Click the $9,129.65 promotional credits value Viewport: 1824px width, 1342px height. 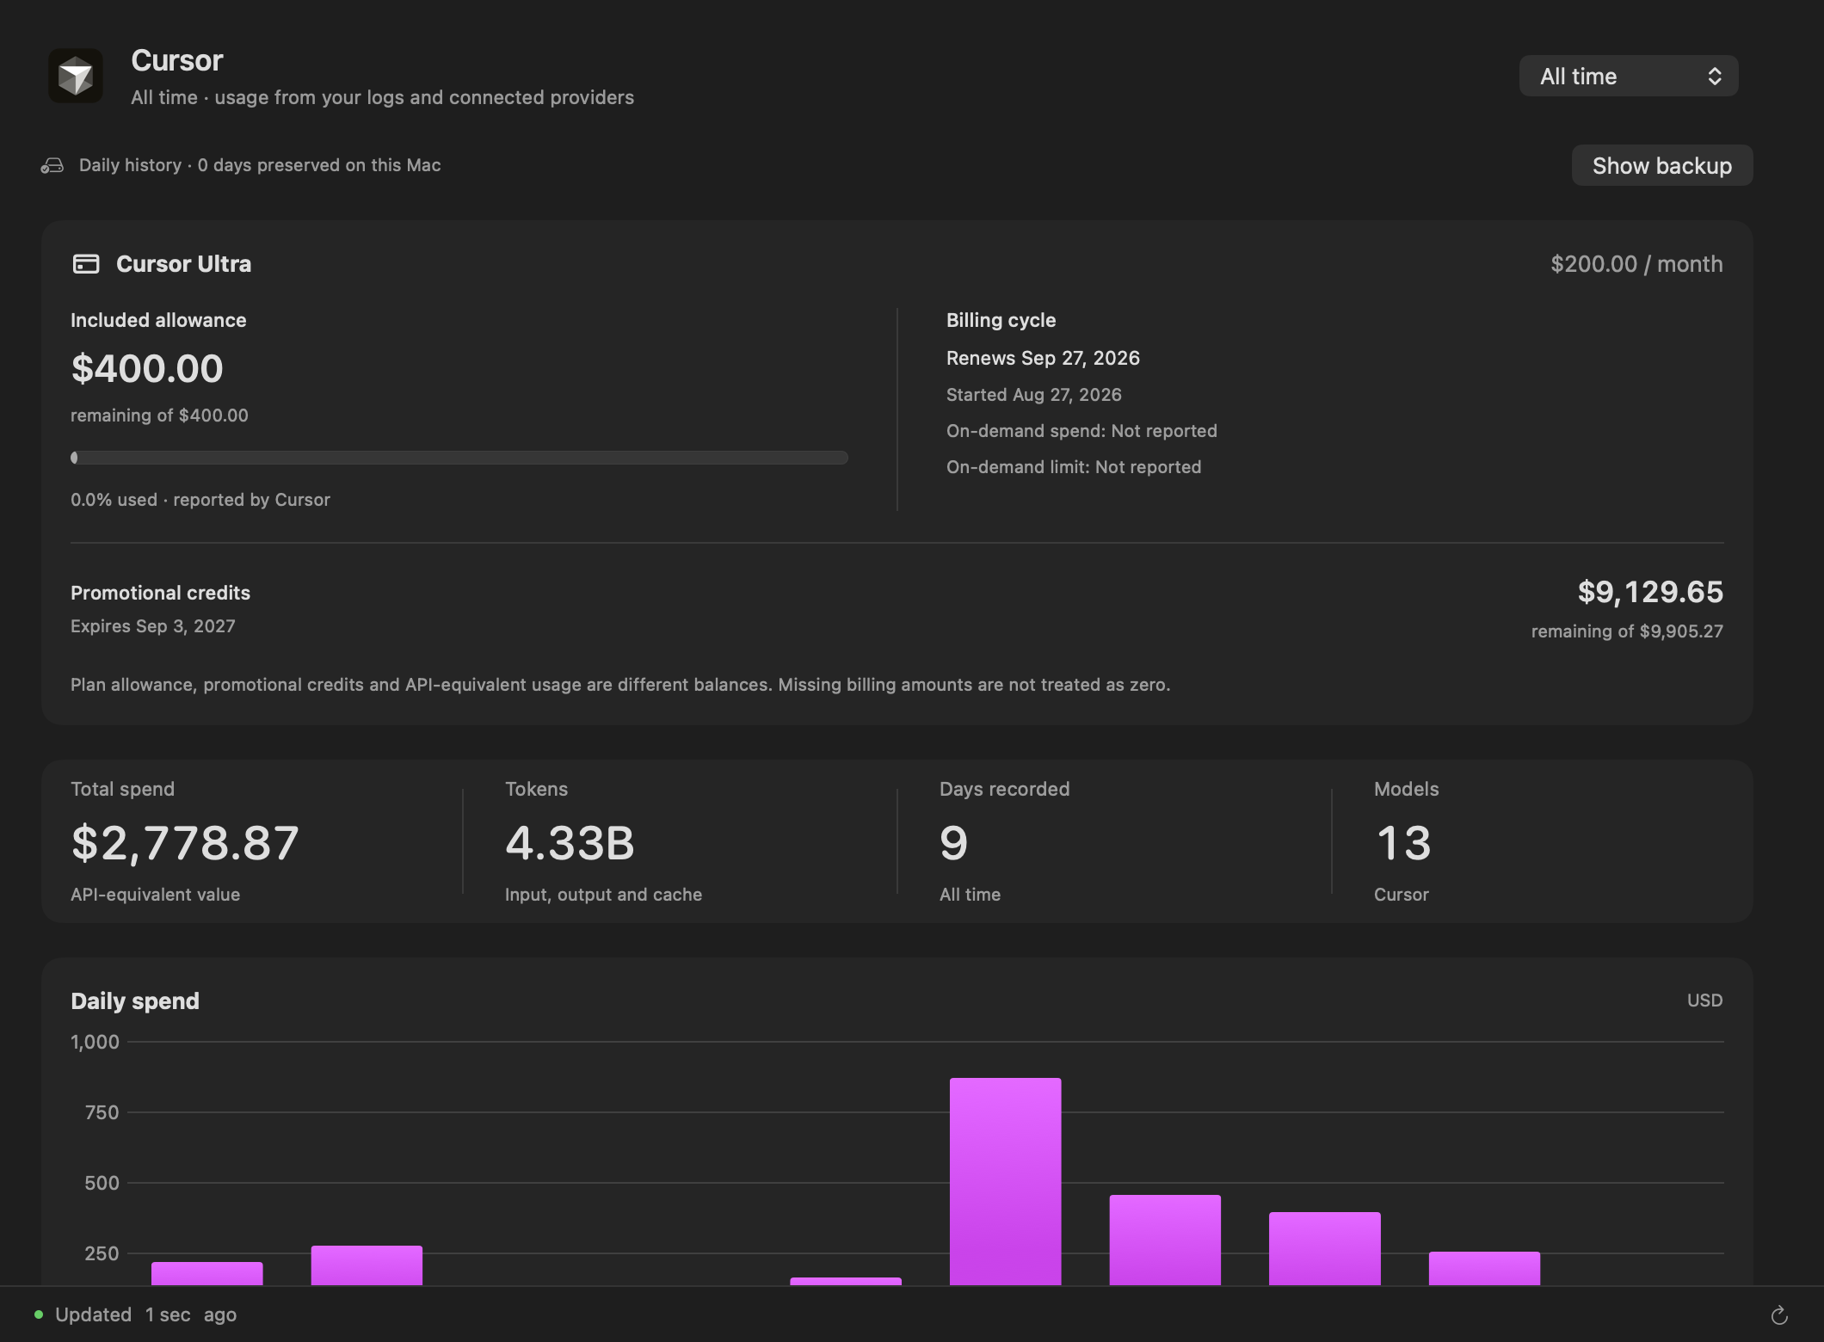(1650, 592)
